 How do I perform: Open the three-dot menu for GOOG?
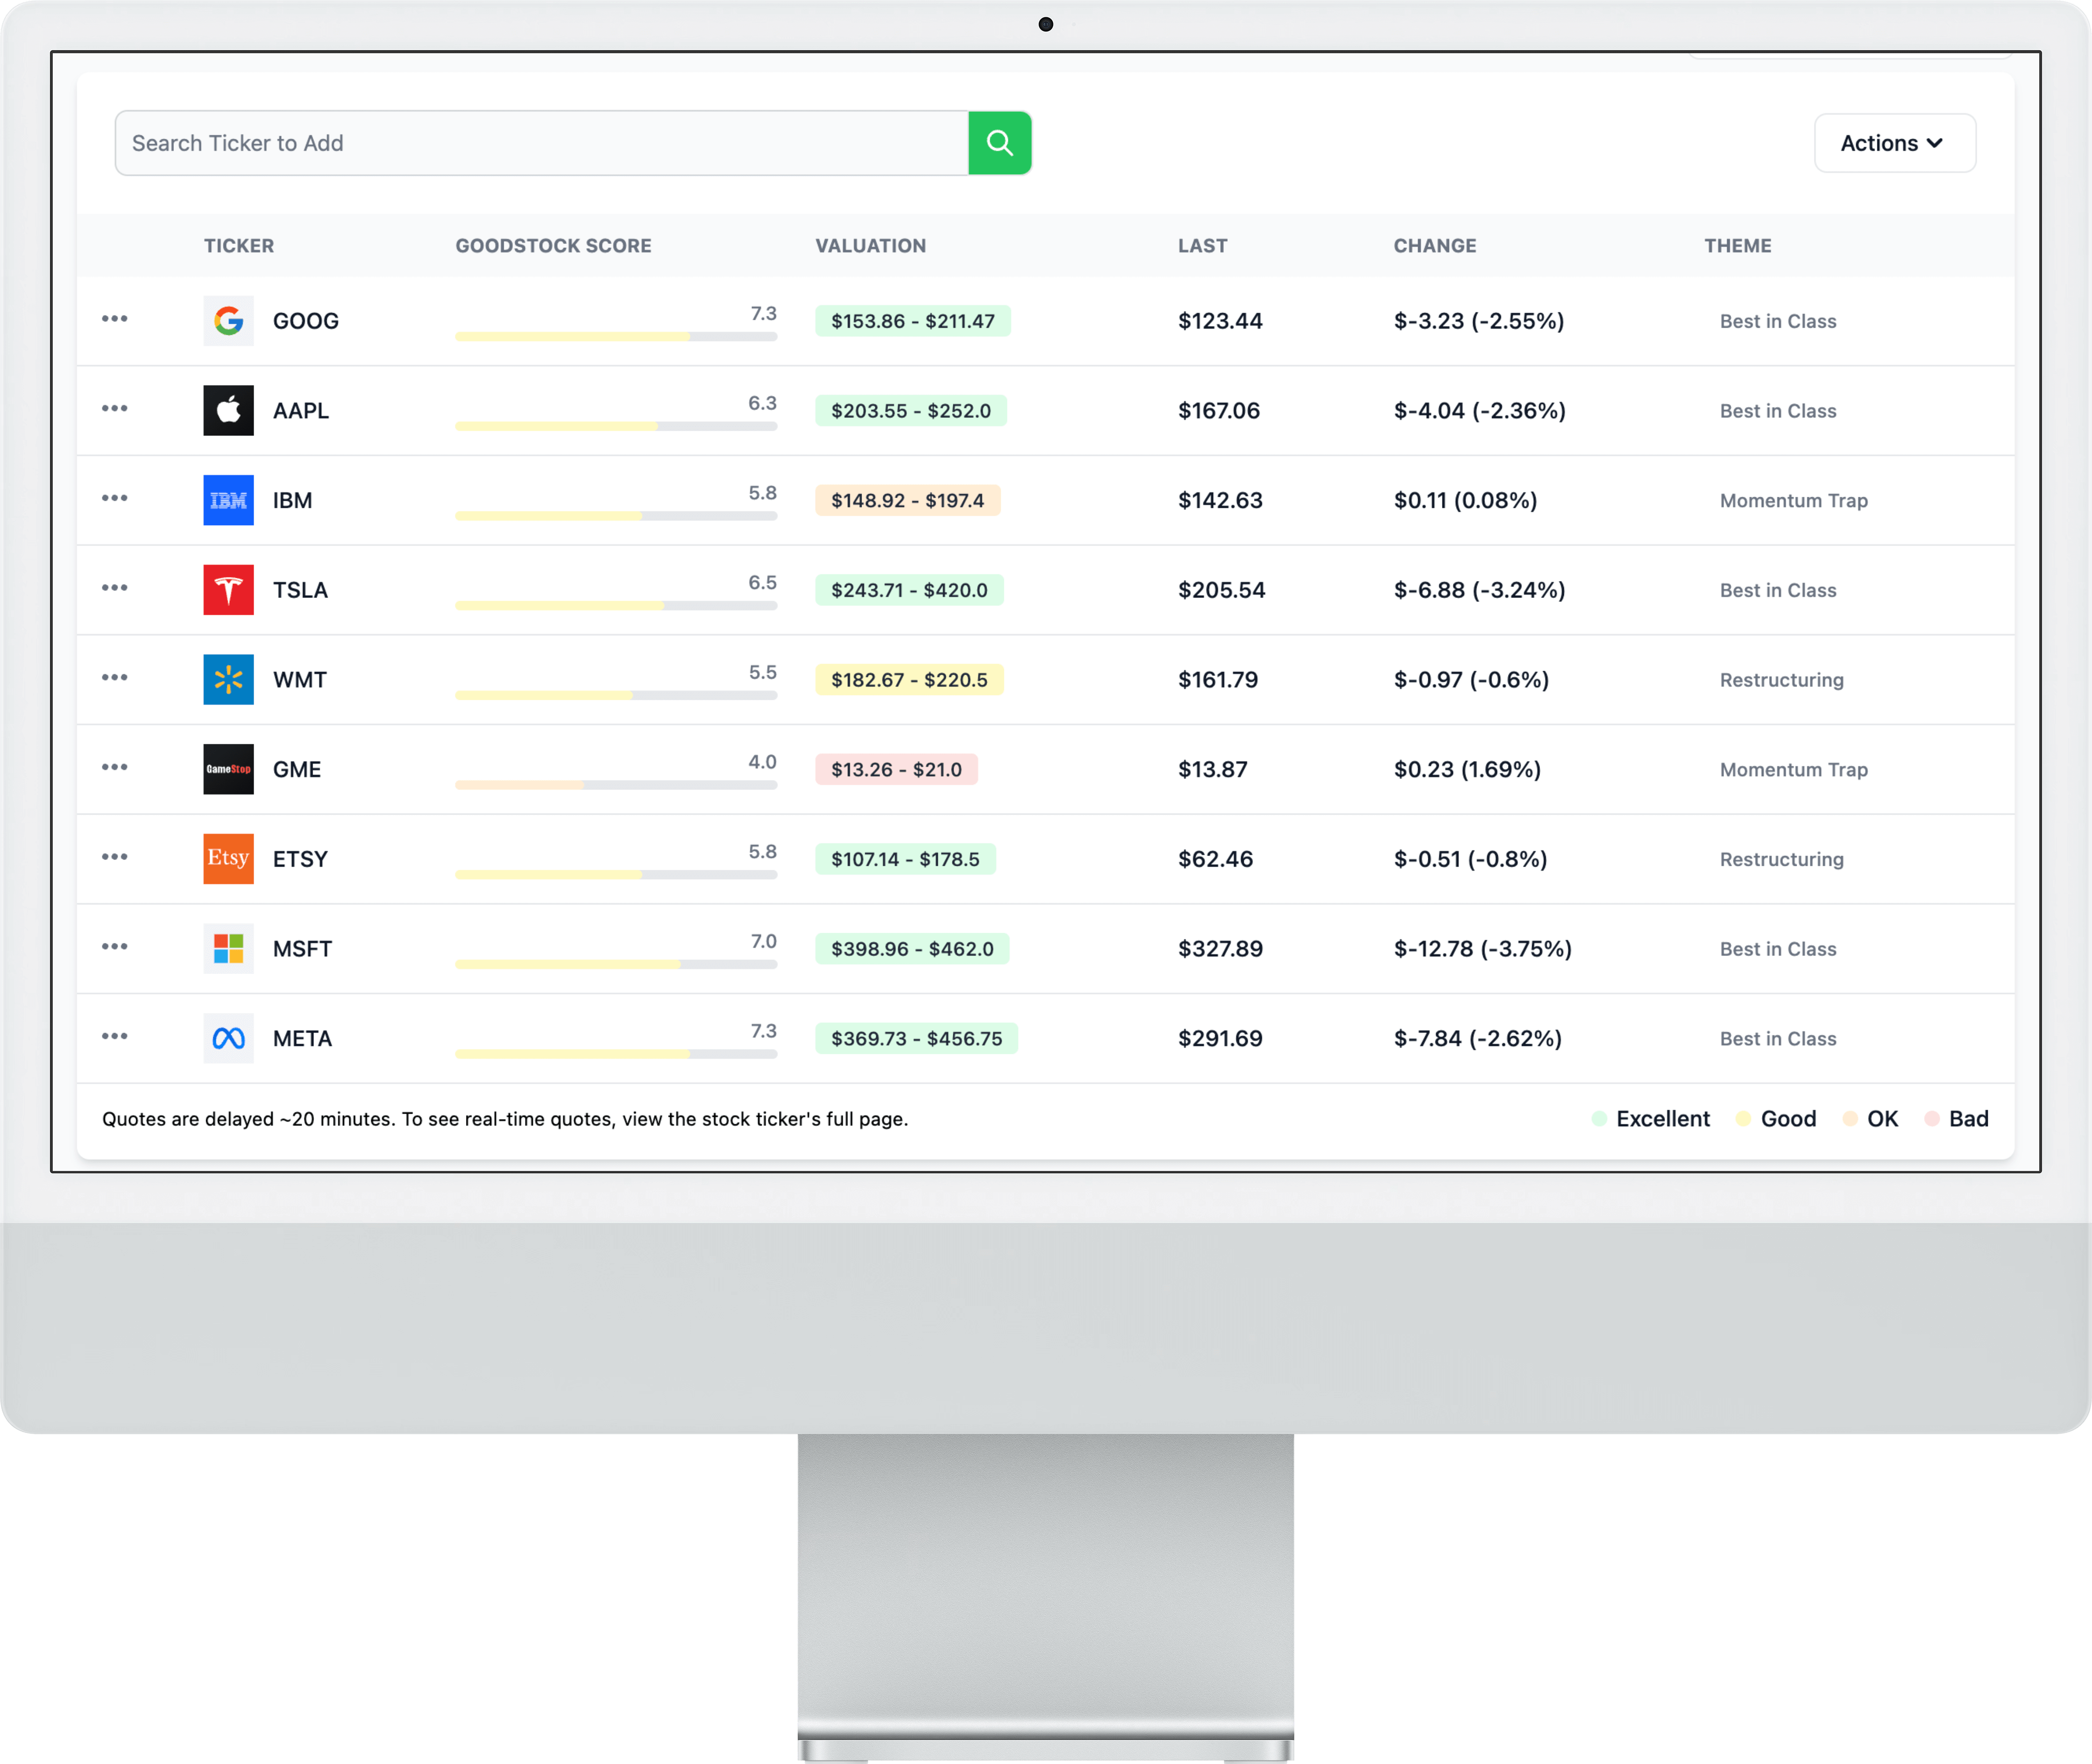pyautogui.click(x=115, y=319)
